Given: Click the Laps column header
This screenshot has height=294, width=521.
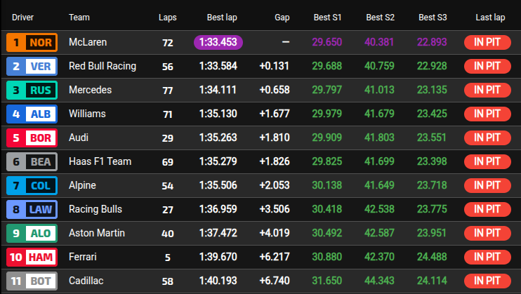Looking at the screenshot, I should 168,17.
